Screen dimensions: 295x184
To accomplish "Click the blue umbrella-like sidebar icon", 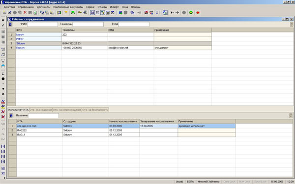I will pos(3,66).
